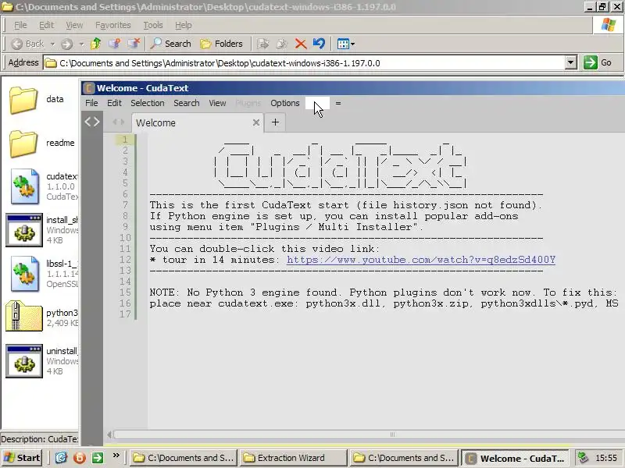Click the Undo toolbar icon
This screenshot has width=625, height=468.
tap(319, 44)
